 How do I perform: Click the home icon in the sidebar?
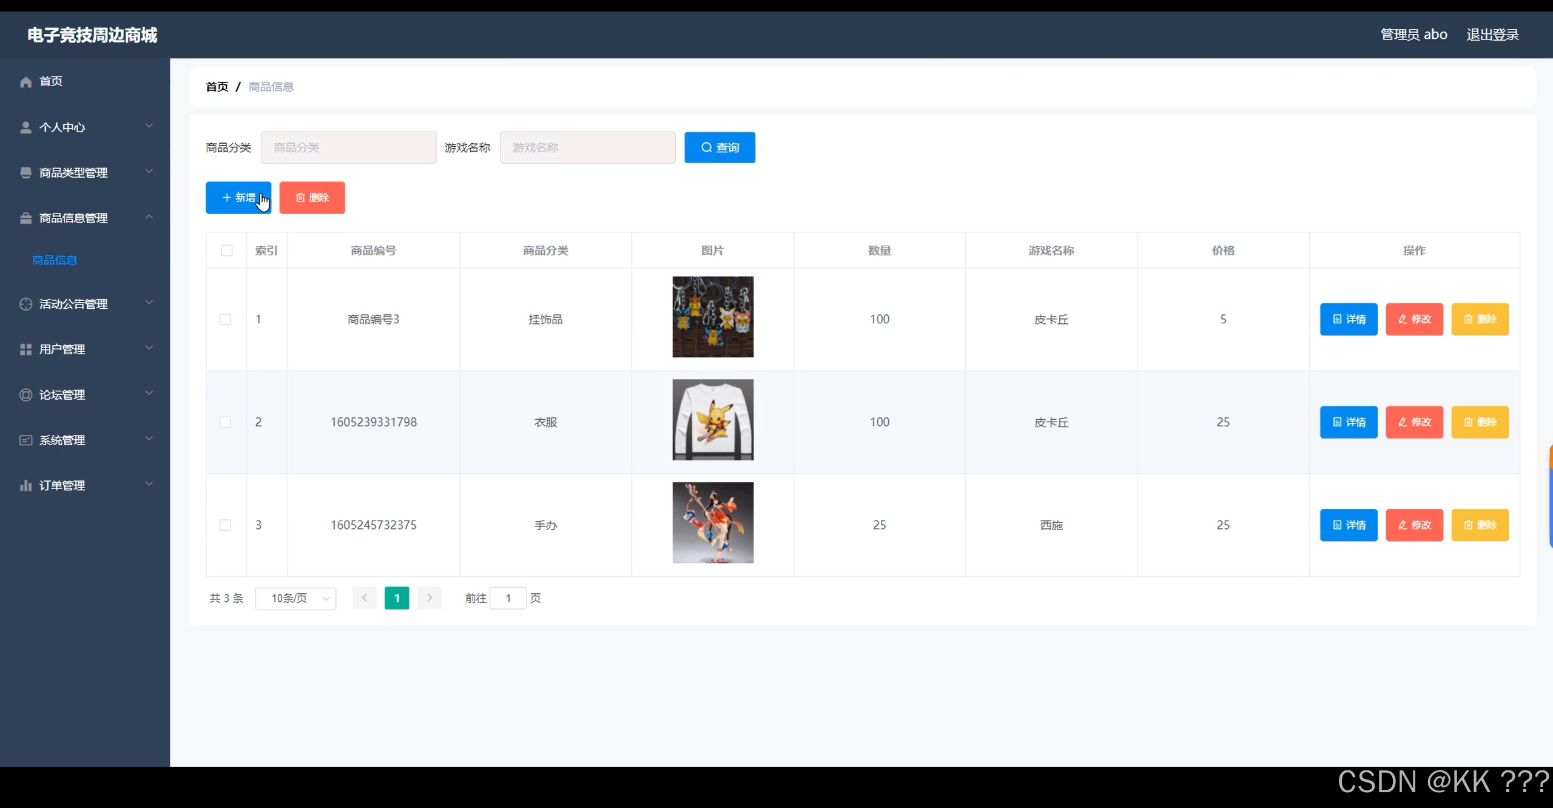(x=25, y=82)
